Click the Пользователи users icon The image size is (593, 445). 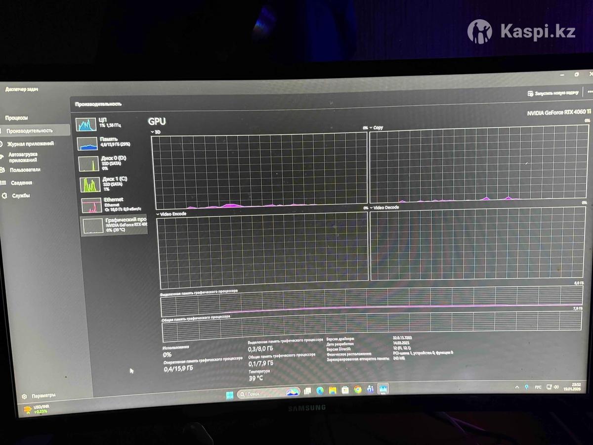click(x=2, y=170)
